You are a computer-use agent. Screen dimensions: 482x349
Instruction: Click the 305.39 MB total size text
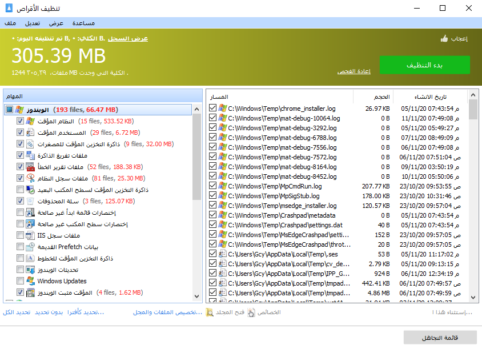point(59,56)
